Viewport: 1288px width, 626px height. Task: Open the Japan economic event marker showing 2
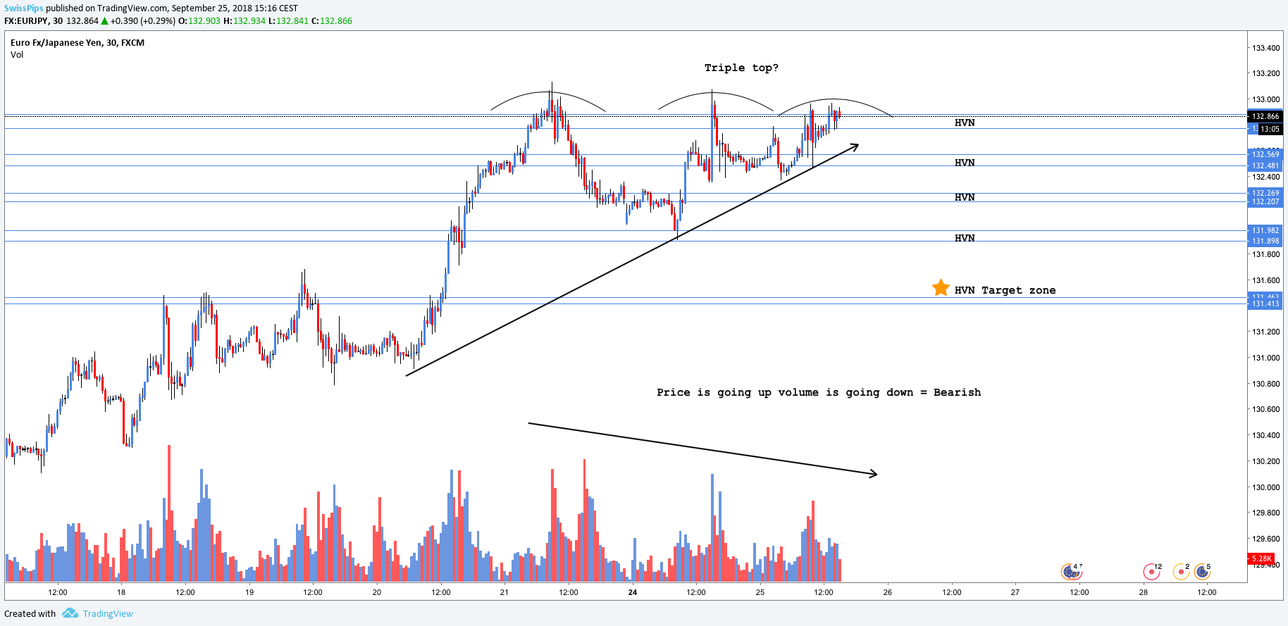coord(1181,571)
